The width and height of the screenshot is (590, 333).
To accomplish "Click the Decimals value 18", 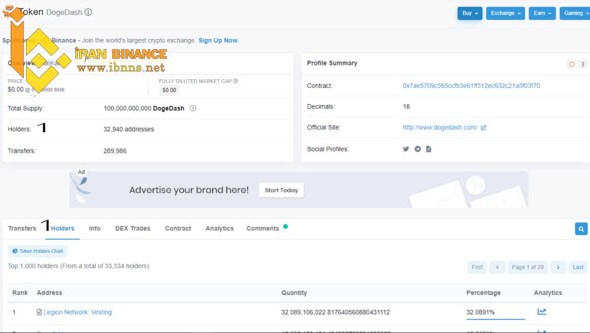I will tap(406, 107).
